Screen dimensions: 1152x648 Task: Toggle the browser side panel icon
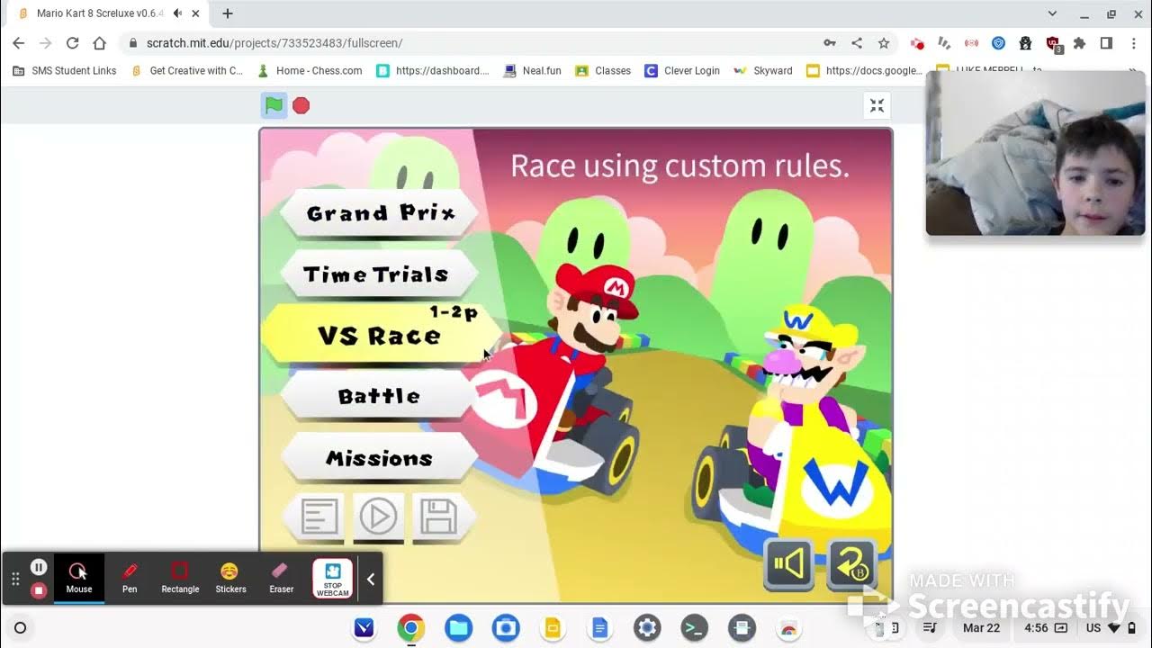point(1107,43)
